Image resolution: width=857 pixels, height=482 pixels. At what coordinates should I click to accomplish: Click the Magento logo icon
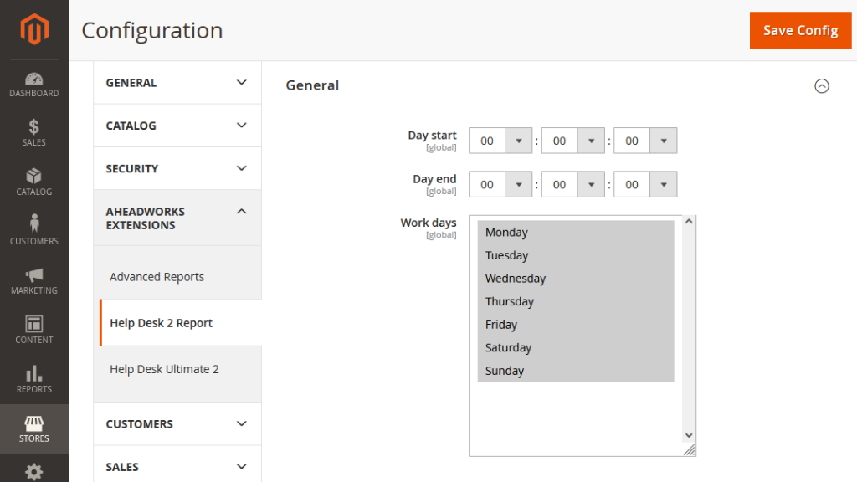click(34, 29)
